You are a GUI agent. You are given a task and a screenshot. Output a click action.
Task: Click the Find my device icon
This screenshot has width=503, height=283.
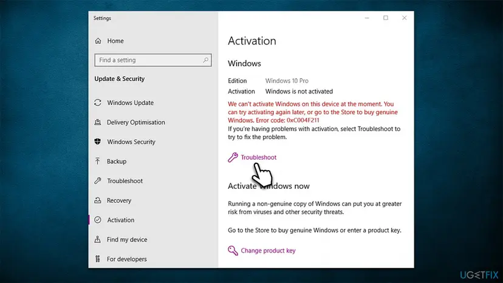[98, 239]
